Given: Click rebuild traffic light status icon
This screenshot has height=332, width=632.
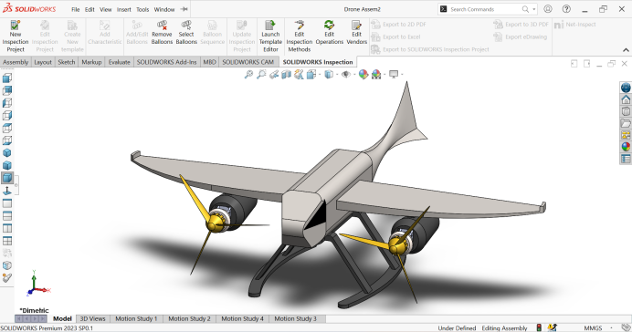Looking at the screenshot, I should (539, 328).
